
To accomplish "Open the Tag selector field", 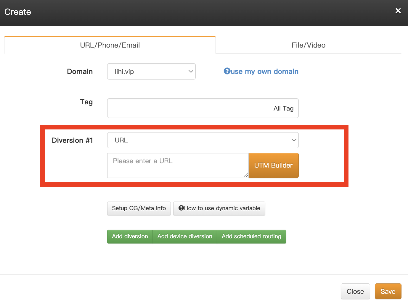I will 203,108.
